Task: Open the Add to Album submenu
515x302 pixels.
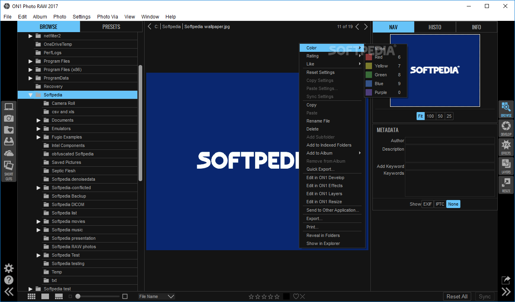Action: click(332, 153)
